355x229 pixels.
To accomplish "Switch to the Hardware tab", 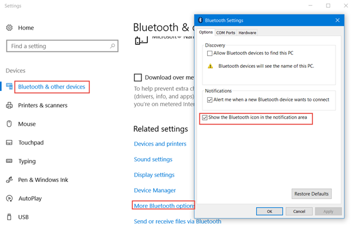I will [247, 32].
